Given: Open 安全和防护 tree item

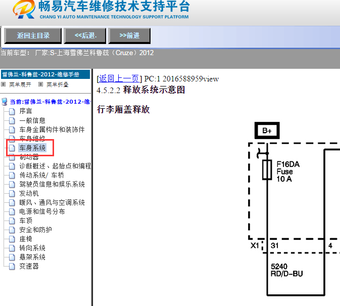Looking at the screenshot, I should click(35, 230).
